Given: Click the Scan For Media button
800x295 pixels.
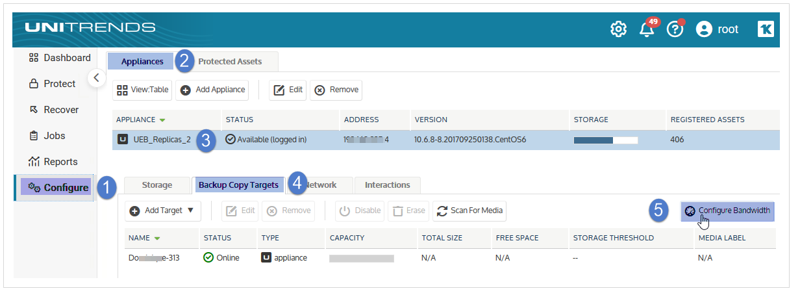Looking at the screenshot, I should pos(469,211).
